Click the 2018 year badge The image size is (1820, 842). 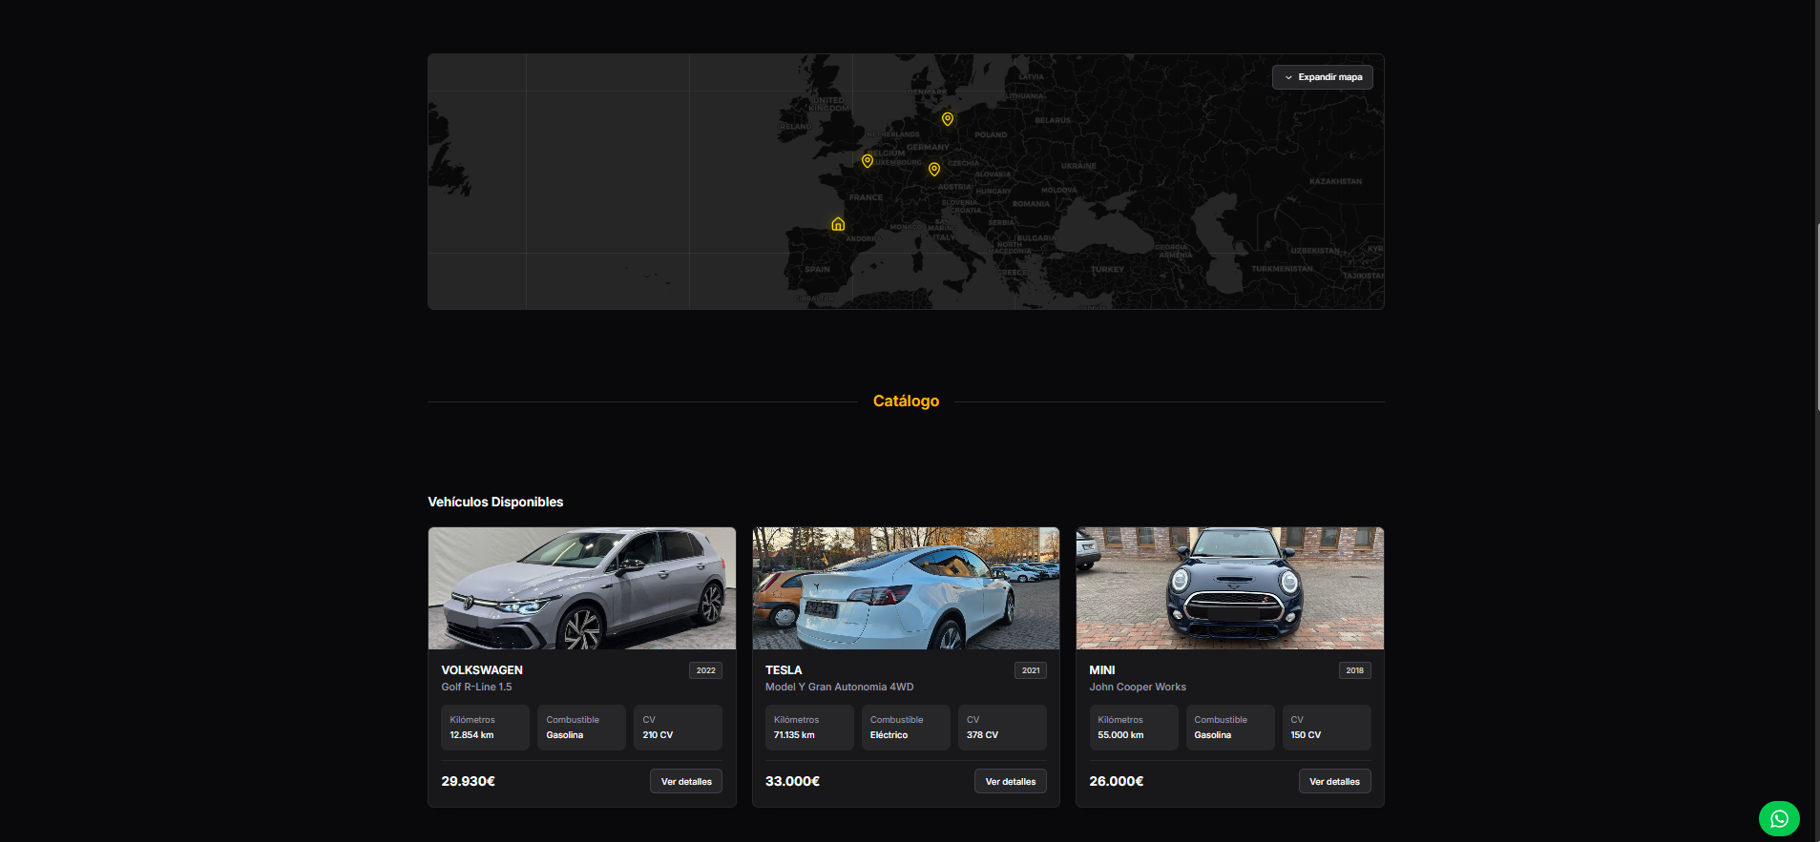coord(1355,670)
